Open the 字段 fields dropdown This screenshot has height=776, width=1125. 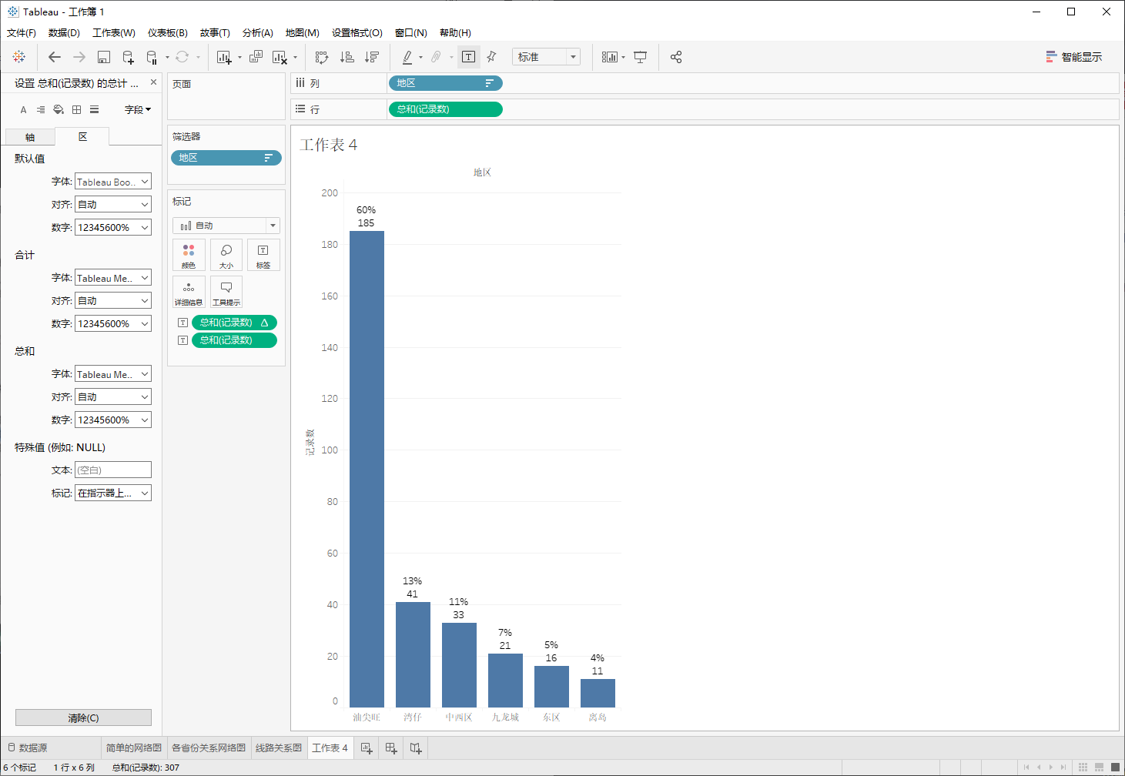(138, 109)
